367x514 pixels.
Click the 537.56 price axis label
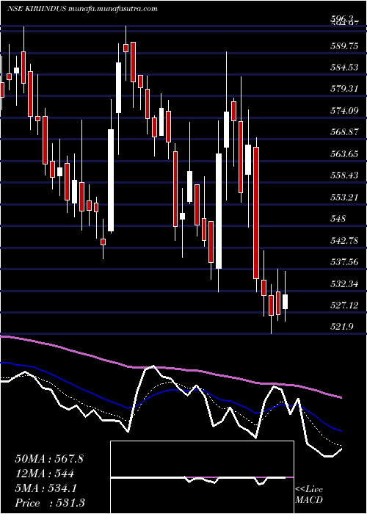tap(344, 262)
